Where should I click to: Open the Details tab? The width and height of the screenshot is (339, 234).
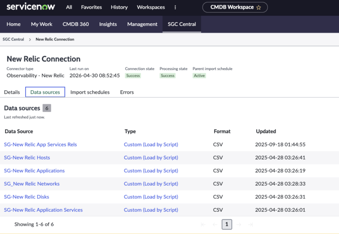point(12,92)
